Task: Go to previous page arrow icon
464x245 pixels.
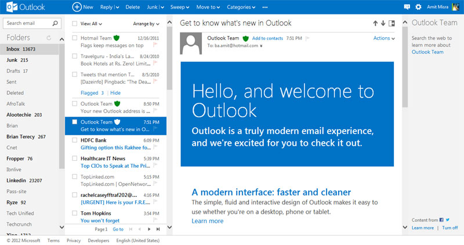Action: [x=139, y=229]
